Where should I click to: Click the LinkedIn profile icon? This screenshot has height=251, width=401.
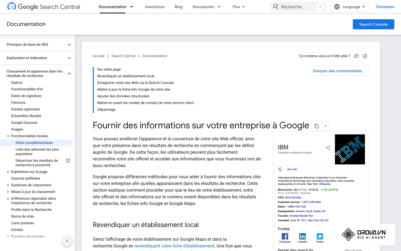point(302,236)
